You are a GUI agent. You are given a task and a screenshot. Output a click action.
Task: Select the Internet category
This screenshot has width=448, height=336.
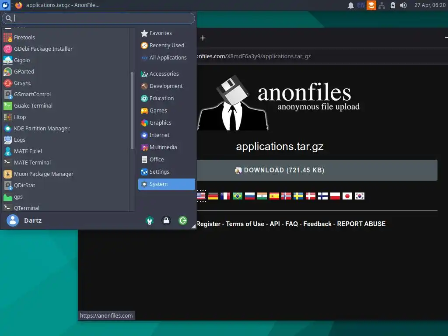[x=167, y=135]
